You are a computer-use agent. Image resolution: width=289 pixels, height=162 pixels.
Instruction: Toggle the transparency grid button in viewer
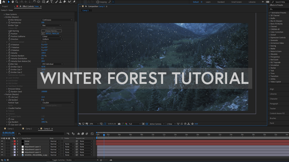point(147,124)
